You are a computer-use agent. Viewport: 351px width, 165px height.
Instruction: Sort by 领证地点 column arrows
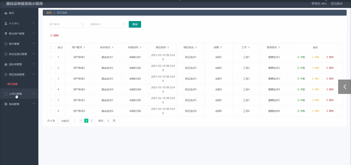[x=196, y=47]
